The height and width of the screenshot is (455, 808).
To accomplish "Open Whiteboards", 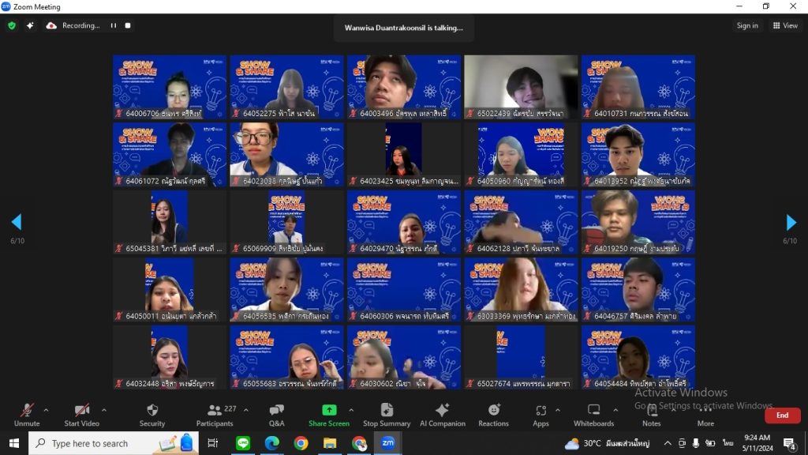I will tap(593, 416).
